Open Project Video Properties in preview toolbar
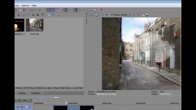This screenshot has height=110, width=196. coord(90,15)
